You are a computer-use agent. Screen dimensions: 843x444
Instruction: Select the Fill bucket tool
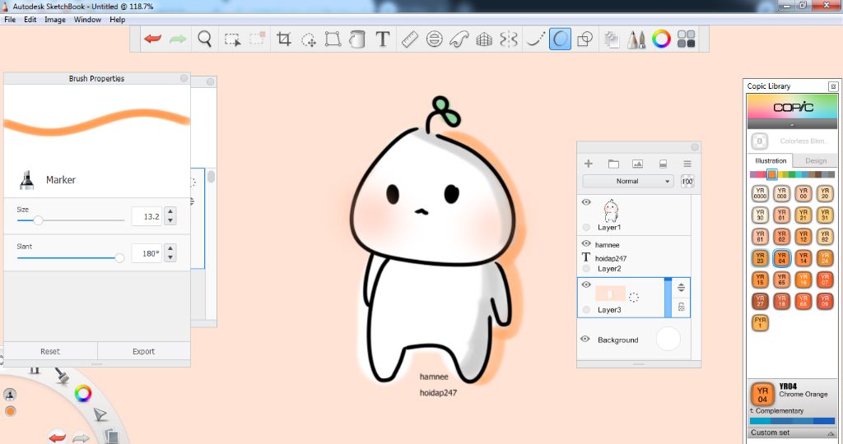(x=356, y=39)
